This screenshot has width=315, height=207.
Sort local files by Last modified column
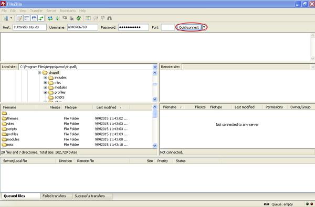tap(111, 107)
